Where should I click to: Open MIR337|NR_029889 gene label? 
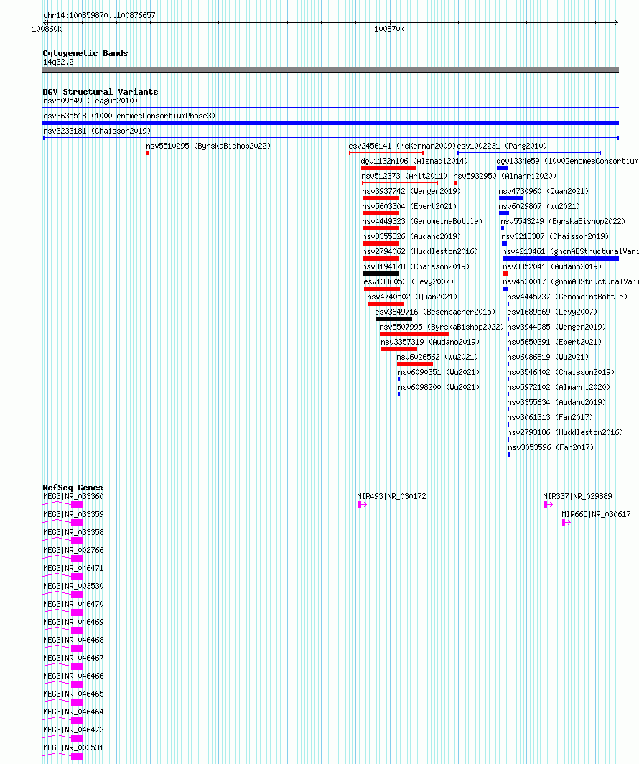pyautogui.click(x=578, y=496)
